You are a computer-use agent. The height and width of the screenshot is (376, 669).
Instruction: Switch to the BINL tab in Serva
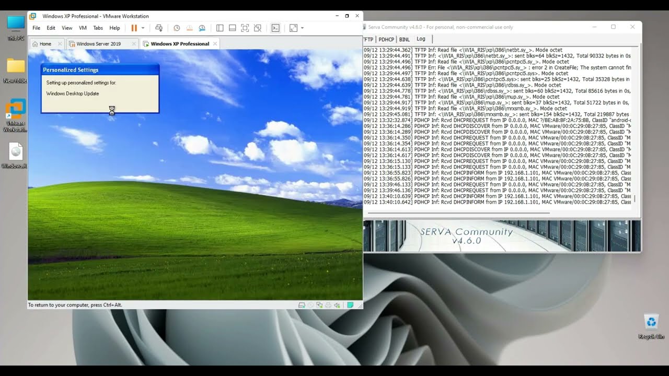coord(405,39)
